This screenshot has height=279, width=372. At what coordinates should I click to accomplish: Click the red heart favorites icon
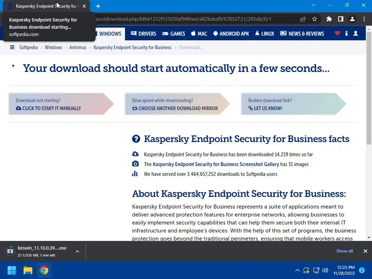[337, 33]
